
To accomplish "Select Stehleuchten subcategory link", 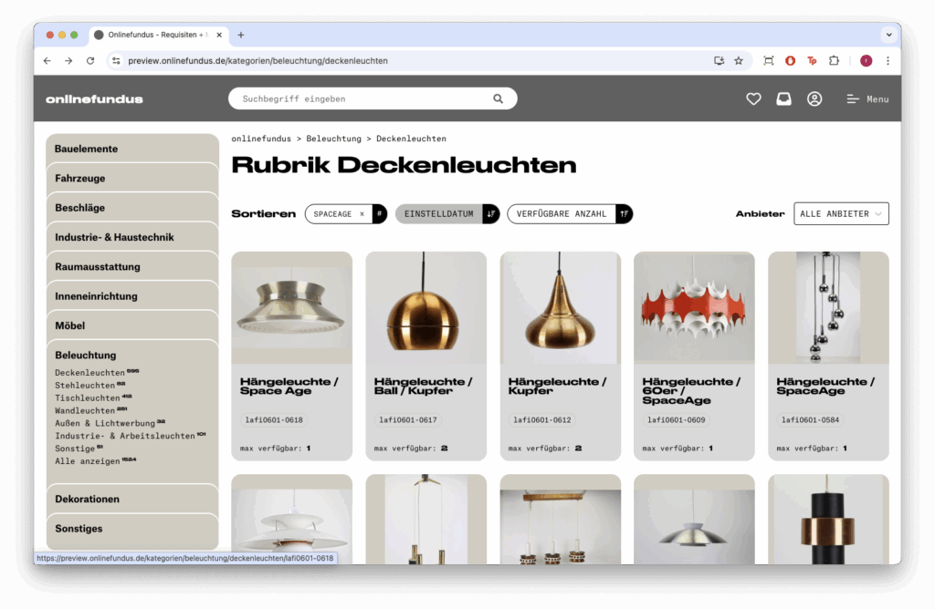I will (x=85, y=386).
